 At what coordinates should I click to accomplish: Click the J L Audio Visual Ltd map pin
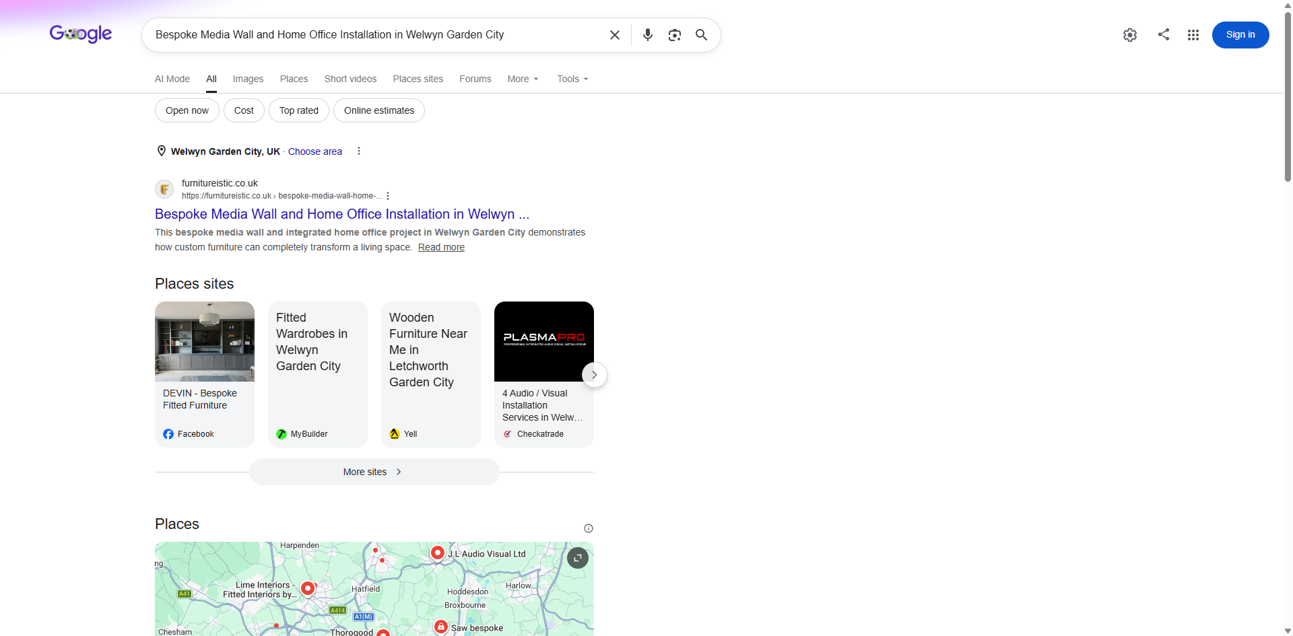(438, 553)
